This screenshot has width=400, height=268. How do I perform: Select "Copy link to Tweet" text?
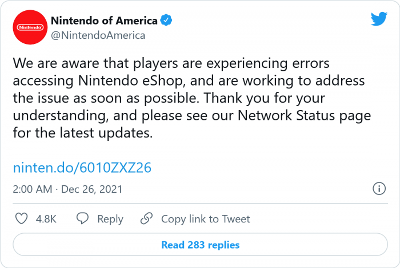(205, 219)
